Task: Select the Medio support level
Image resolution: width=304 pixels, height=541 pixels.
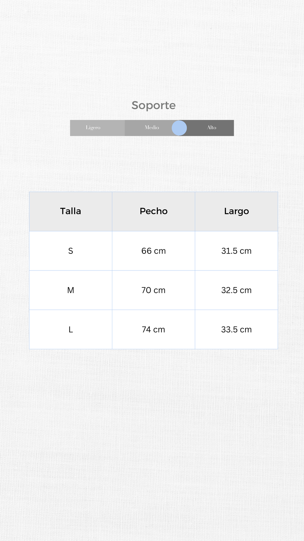Action: coord(152,128)
